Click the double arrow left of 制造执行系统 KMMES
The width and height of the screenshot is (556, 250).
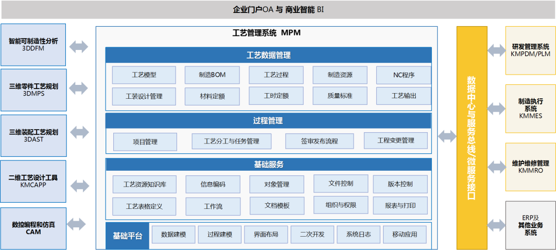pyautogui.click(x=497, y=109)
